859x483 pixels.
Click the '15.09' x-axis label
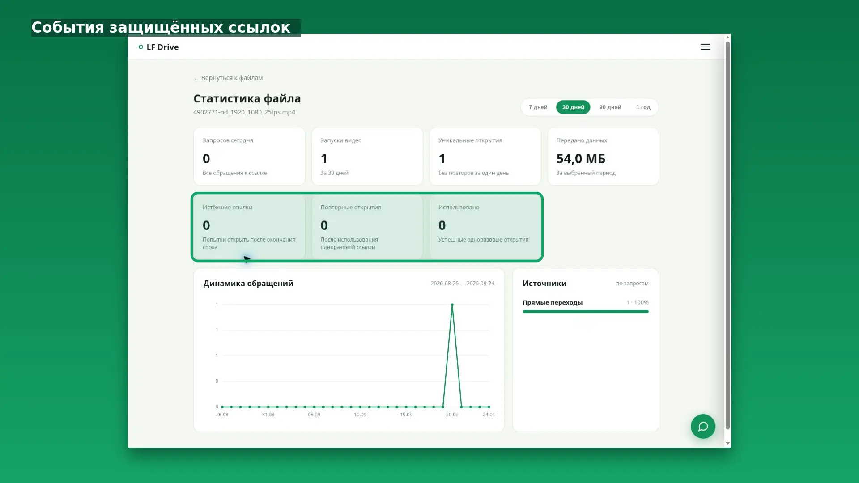[406, 415]
